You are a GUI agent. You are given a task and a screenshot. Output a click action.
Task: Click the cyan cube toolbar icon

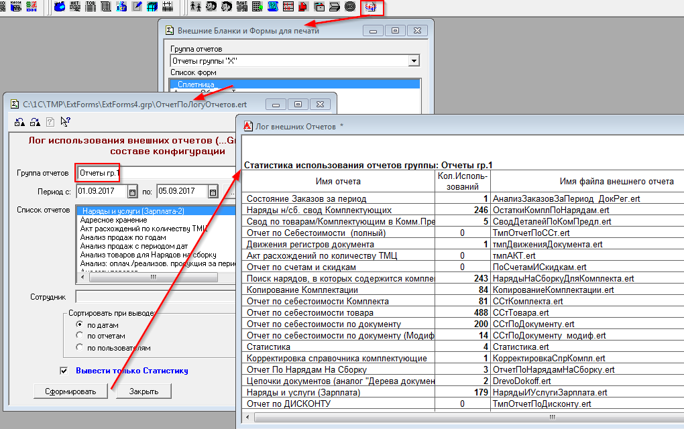coord(152,7)
